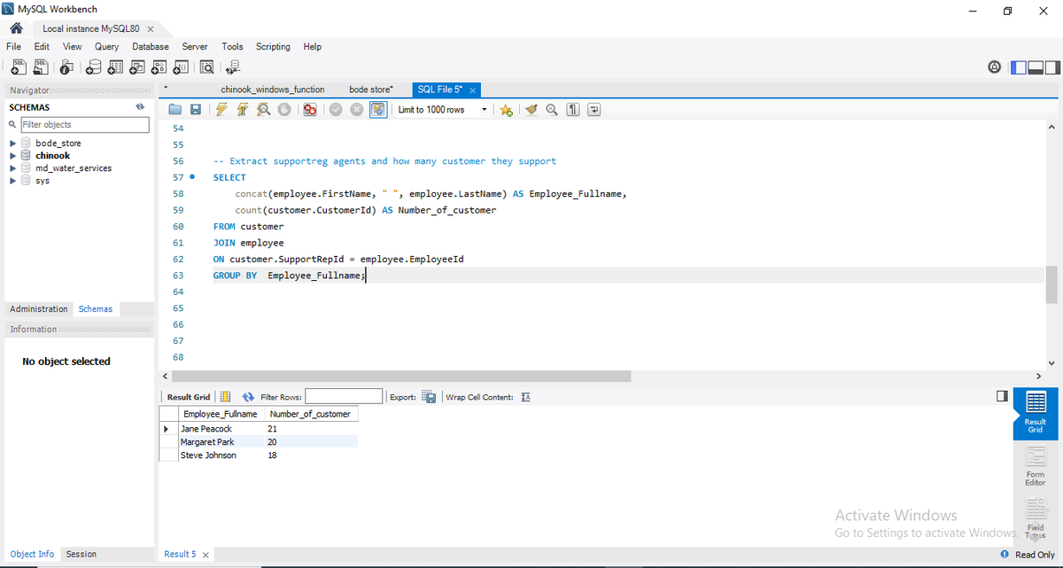Toggle error-continue script execution icon
Viewport: 1063px width, 568px height.
tap(310, 110)
